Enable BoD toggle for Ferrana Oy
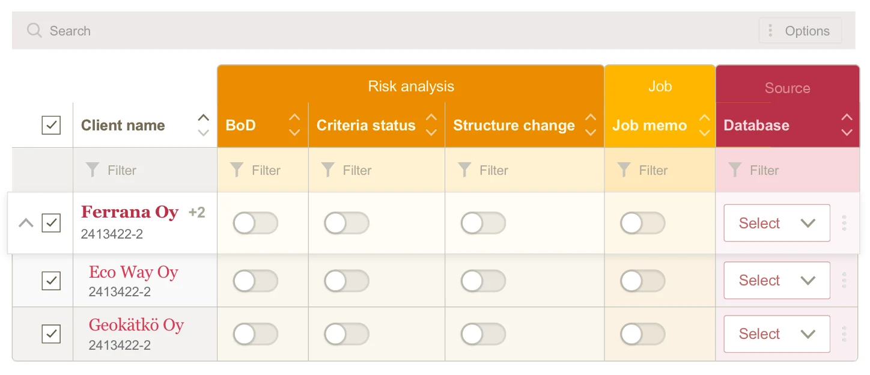 point(255,223)
